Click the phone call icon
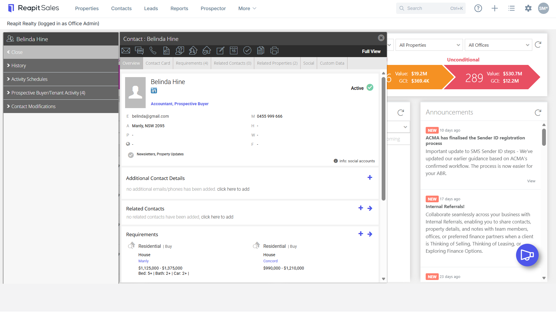556x313 pixels. (x=153, y=51)
